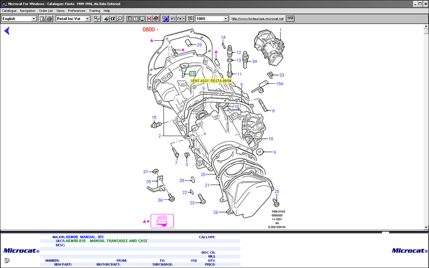Open the English language dropdown
429x268 pixels.
[34, 19]
